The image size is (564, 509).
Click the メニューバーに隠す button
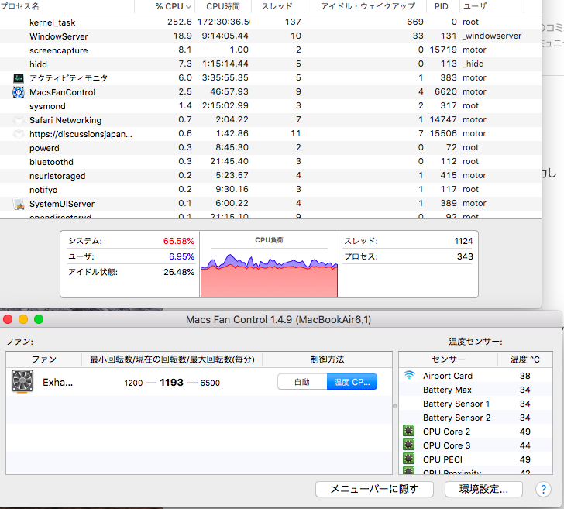click(x=374, y=489)
